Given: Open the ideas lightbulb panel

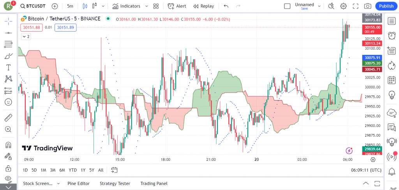Looking at the screenshot, I should [x=391, y=95].
